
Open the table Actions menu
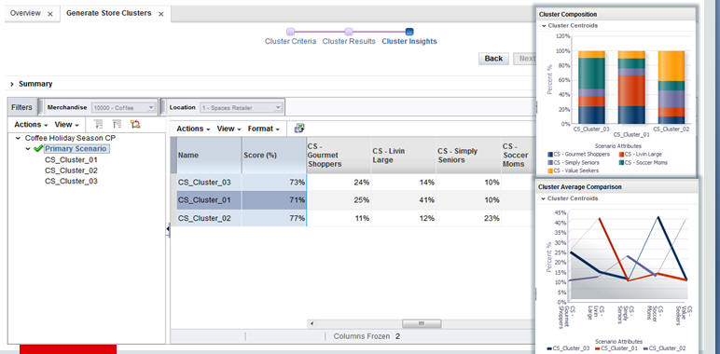(x=193, y=129)
